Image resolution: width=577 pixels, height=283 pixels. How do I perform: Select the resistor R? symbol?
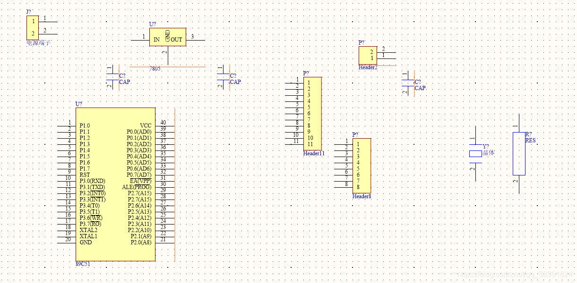[519, 153]
